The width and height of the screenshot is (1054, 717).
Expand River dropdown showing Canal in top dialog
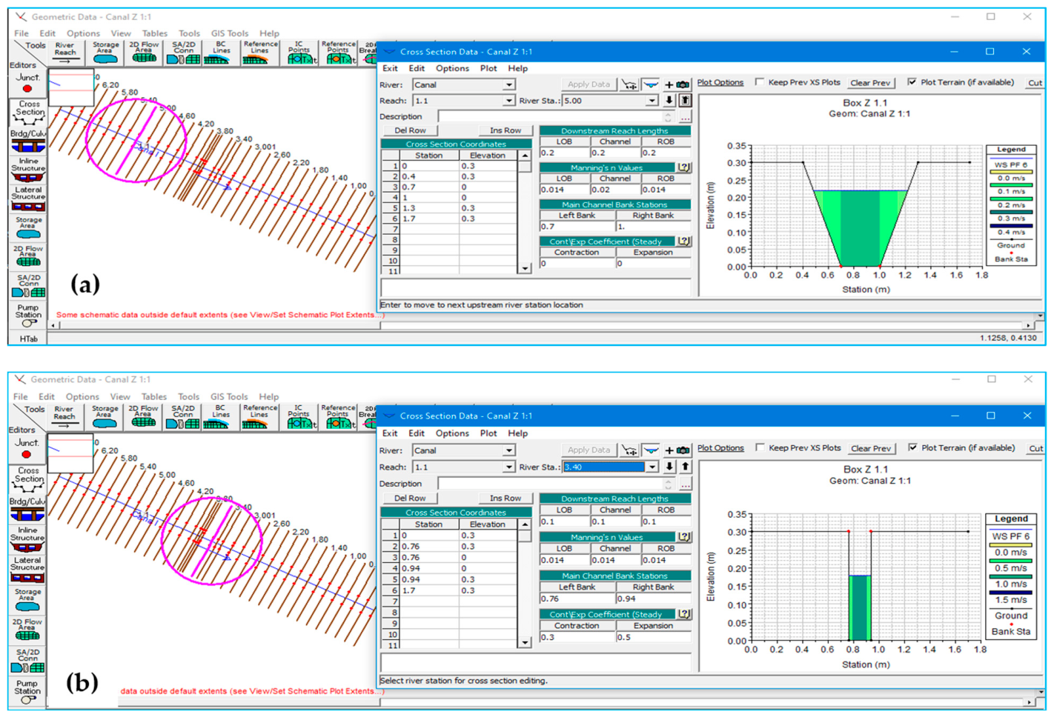click(508, 85)
